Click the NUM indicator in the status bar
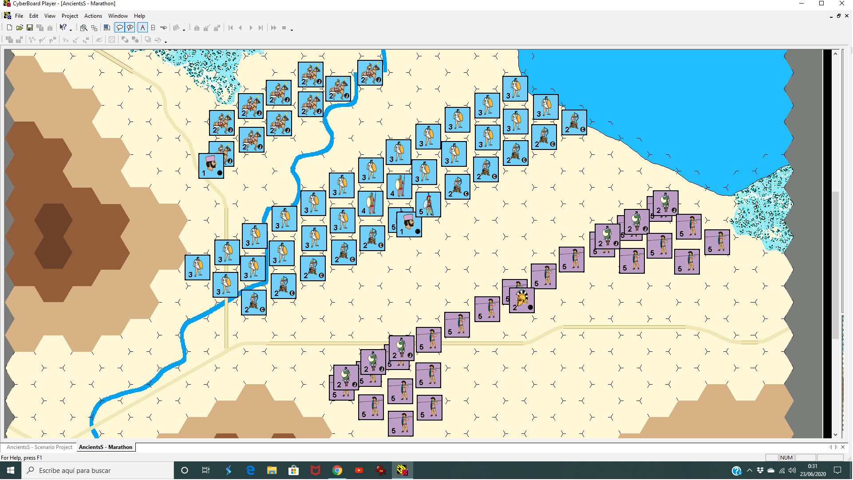The width and height of the screenshot is (853, 480). [786, 458]
